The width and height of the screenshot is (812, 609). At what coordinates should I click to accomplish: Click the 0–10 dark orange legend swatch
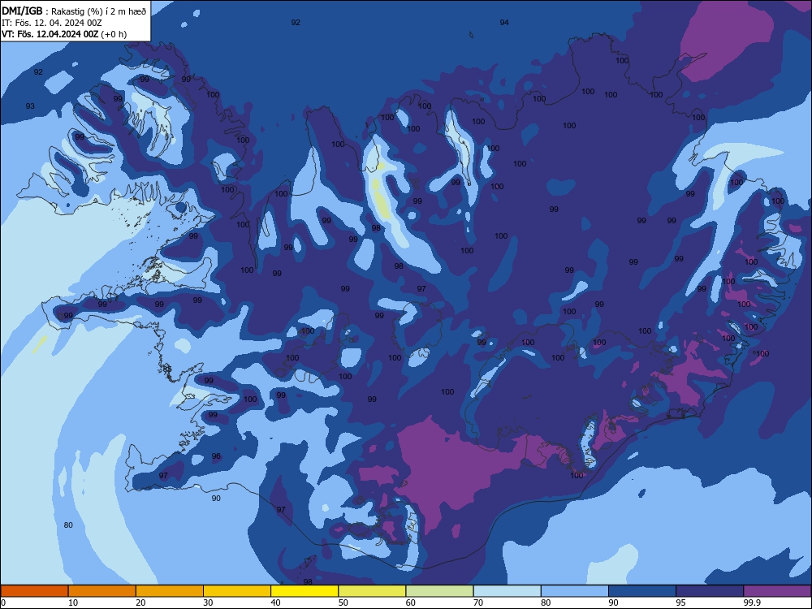[34, 591]
